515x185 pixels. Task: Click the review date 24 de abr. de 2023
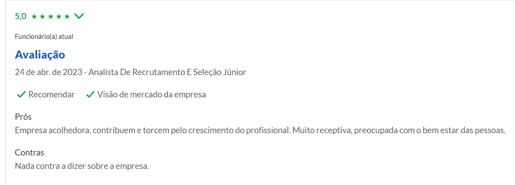[48, 72]
